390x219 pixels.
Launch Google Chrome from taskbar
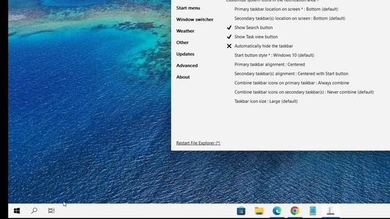[x=295, y=211]
